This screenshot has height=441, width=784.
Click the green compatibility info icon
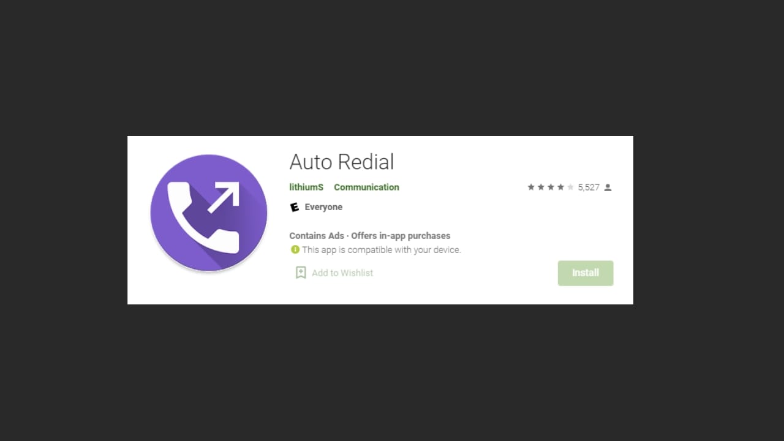[295, 249]
